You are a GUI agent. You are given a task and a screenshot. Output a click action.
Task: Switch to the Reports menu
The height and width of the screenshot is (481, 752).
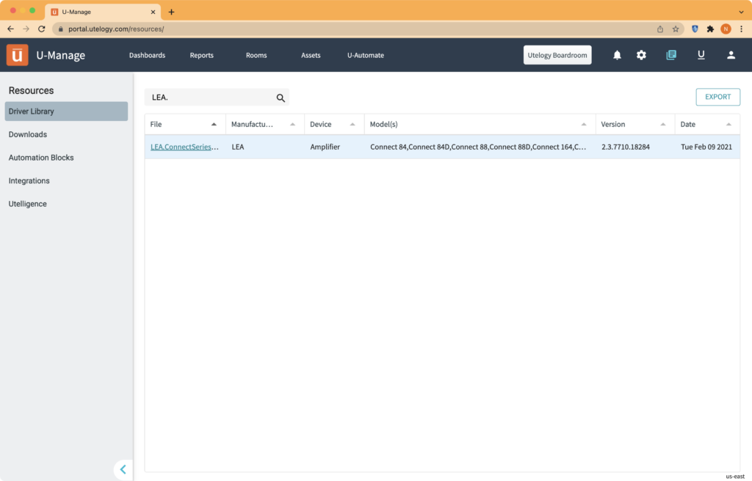click(201, 55)
